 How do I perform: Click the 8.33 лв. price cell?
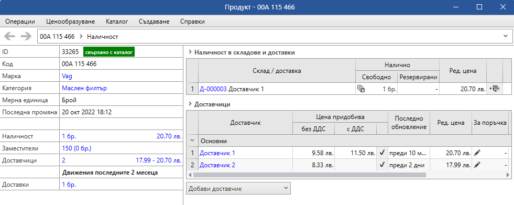point(313,165)
